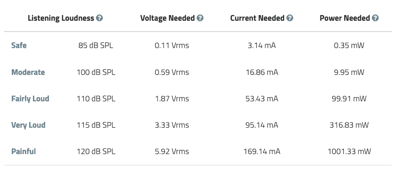Click the 316.83 mW power value
The height and width of the screenshot is (172, 397).
click(x=349, y=125)
